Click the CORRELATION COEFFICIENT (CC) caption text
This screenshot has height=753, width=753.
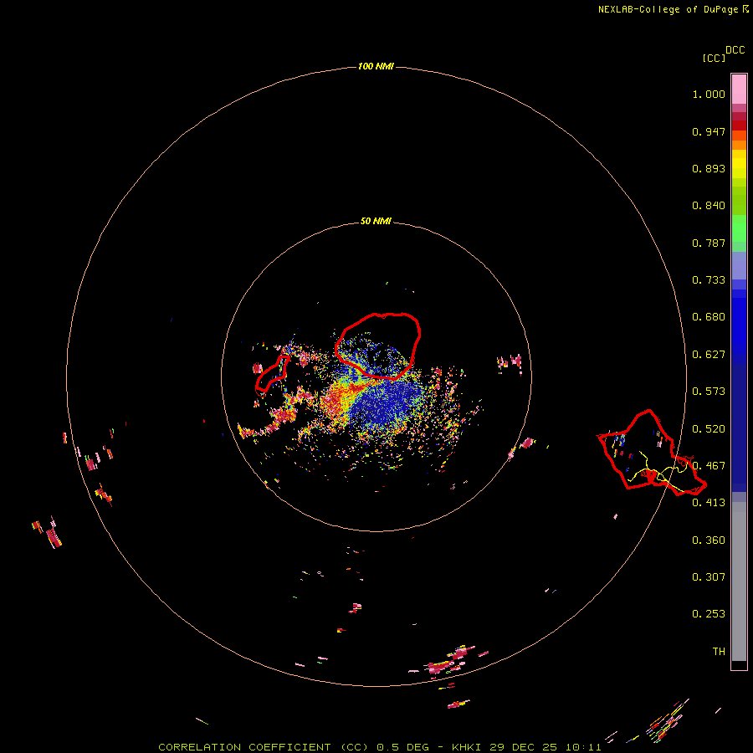click(x=264, y=747)
